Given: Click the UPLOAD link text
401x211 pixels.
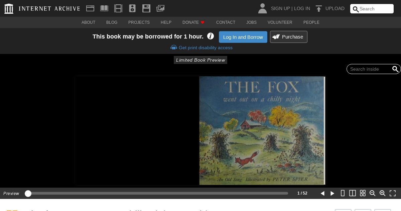Looking at the screenshot, I should (335, 8).
